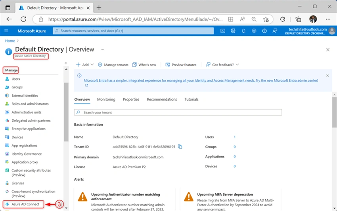
Task: Close the Default Directory blade
Action: coord(328,50)
